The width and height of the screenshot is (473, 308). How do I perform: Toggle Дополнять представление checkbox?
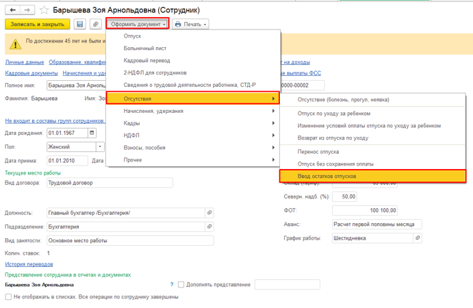tap(181, 285)
